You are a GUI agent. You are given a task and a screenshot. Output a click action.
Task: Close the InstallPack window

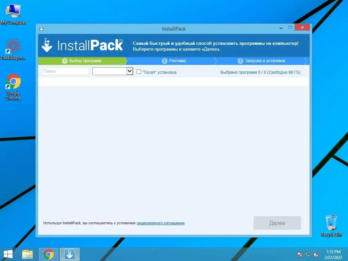(x=302, y=27)
